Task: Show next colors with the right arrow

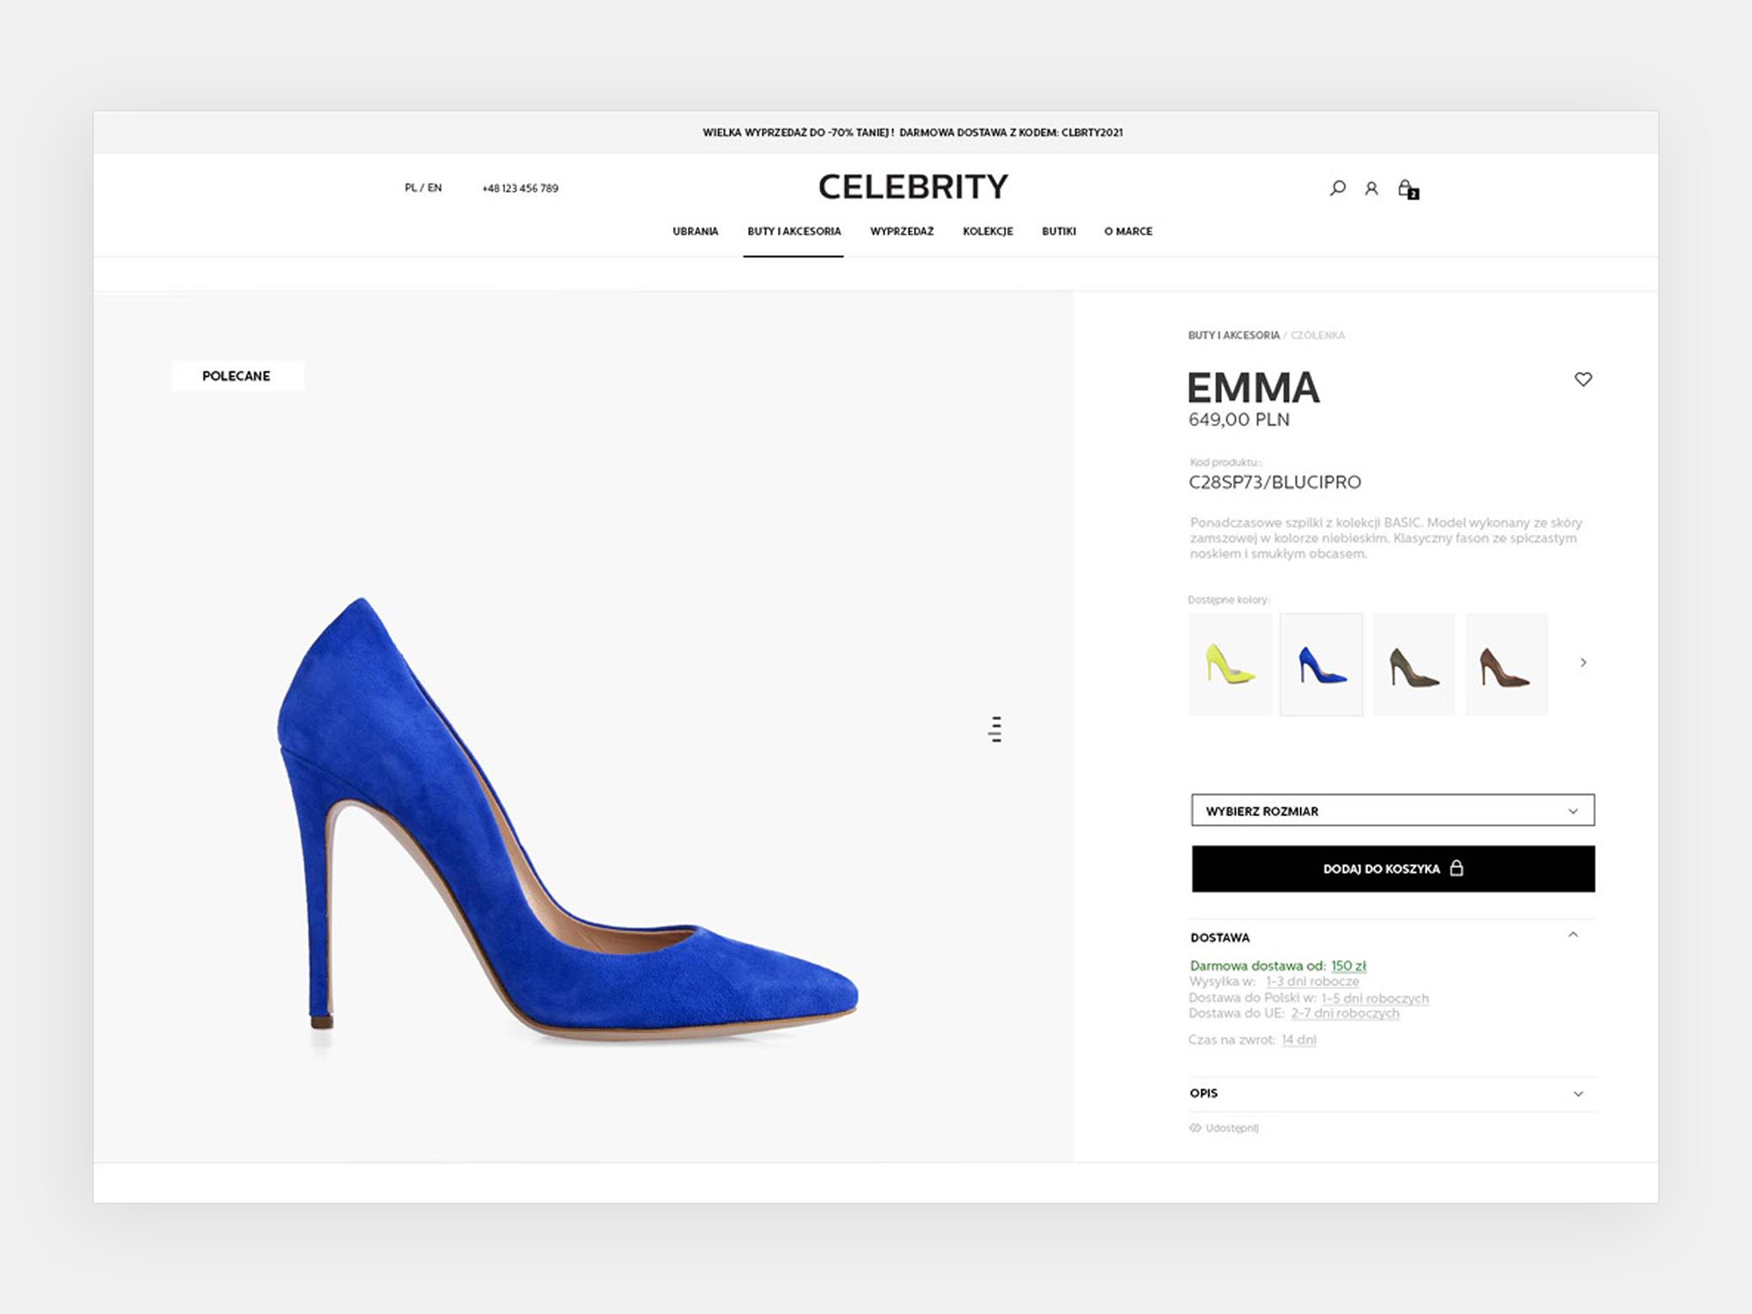Action: 1583,662
